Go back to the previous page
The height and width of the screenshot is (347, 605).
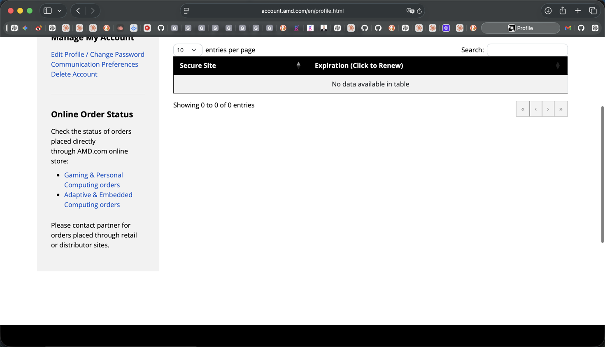point(78,11)
